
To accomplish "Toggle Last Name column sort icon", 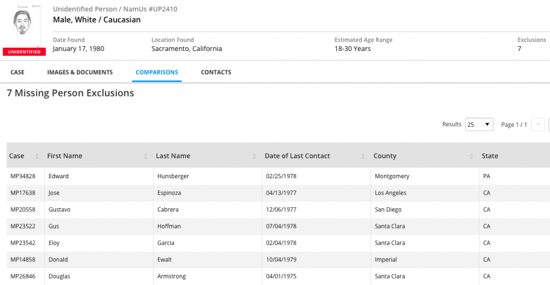I will [254, 156].
